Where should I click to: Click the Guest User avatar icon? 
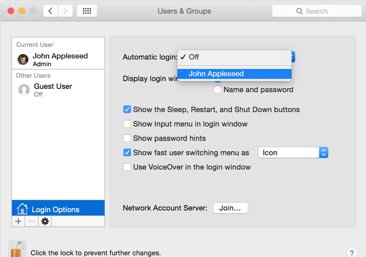click(x=24, y=90)
